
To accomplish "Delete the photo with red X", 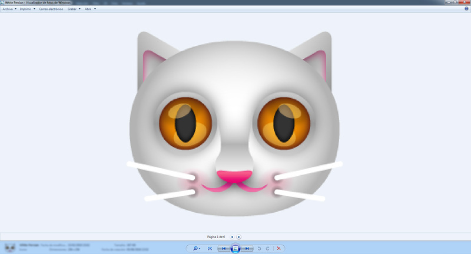I will (278, 248).
